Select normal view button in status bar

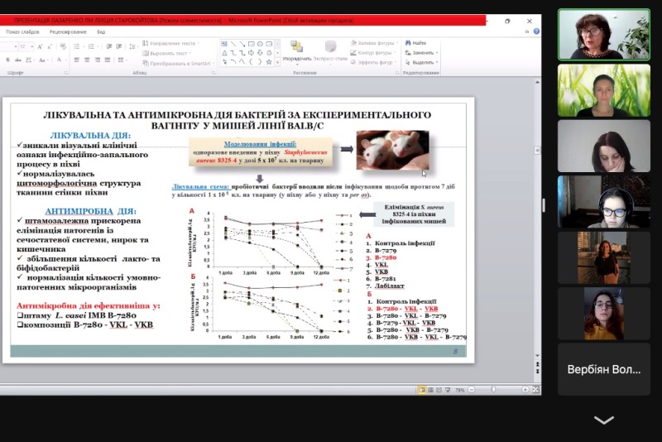421,389
